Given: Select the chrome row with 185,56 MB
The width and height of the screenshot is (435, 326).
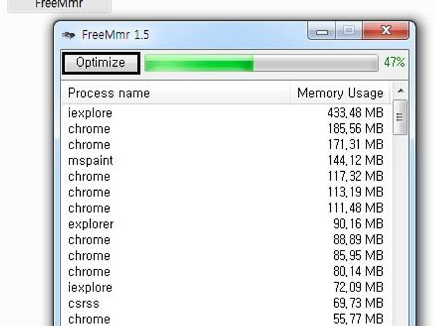Looking at the screenshot, I should [x=226, y=129].
